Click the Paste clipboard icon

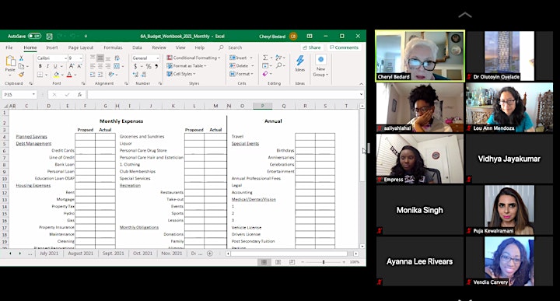click(10, 61)
